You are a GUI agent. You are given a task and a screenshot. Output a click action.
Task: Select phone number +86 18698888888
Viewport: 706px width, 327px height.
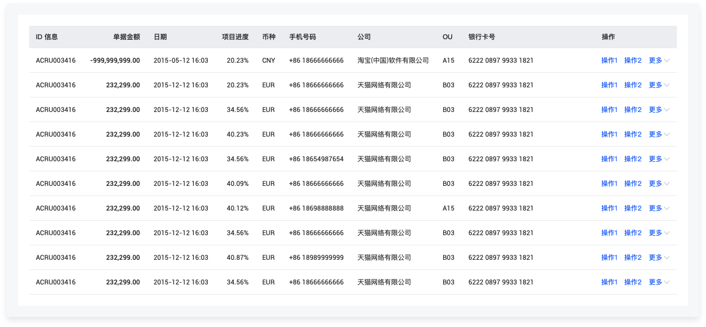click(x=317, y=208)
